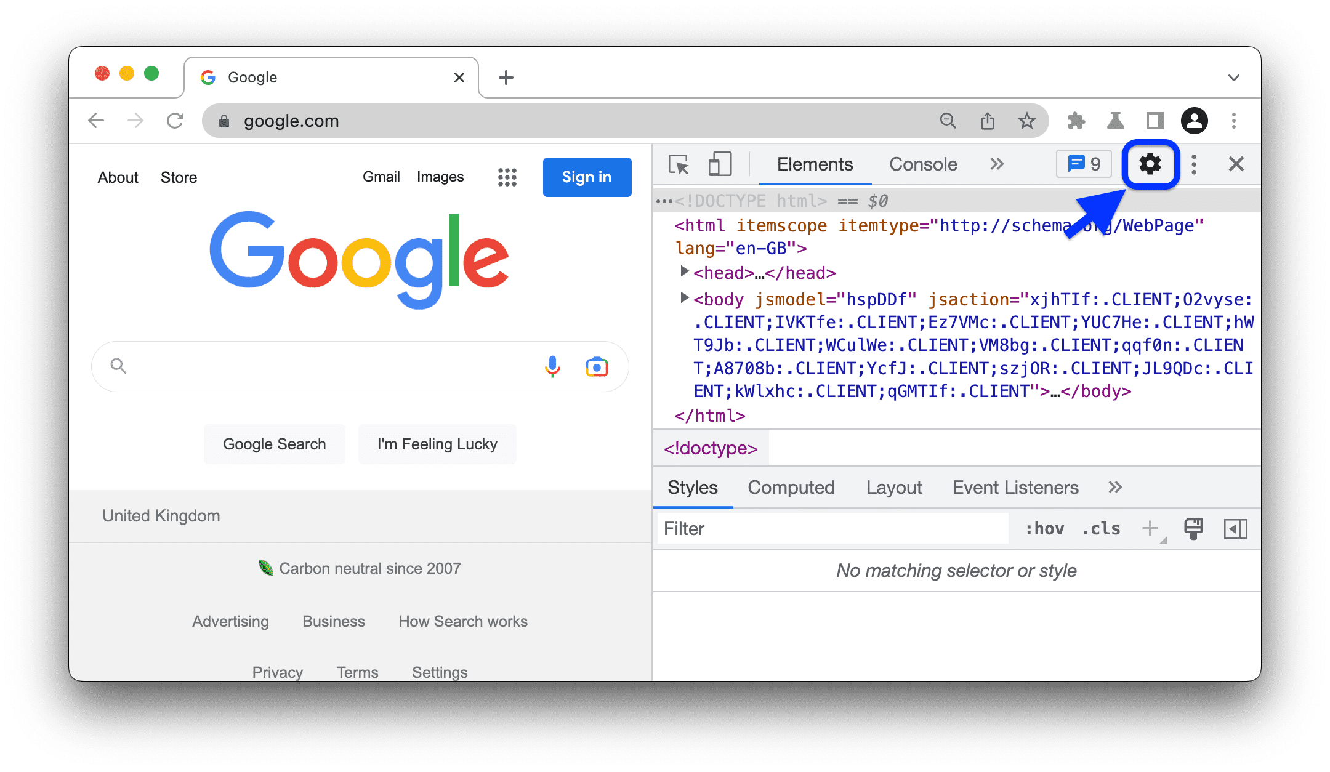Click the device toolbar toggle icon
1330x772 pixels.
720,166
